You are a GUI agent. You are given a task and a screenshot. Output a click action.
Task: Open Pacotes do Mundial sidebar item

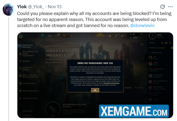pos(28,68)
